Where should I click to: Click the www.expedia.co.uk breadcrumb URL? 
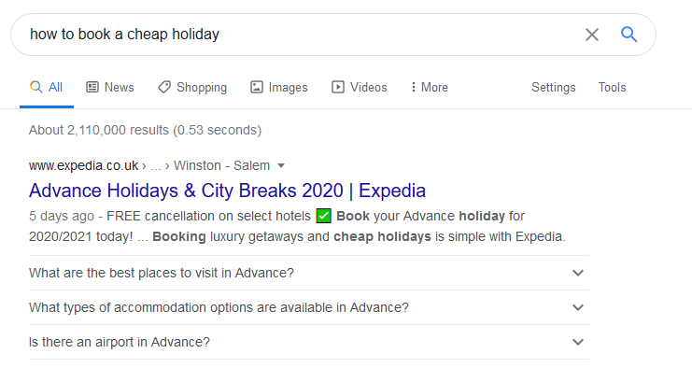coord(83,166)
